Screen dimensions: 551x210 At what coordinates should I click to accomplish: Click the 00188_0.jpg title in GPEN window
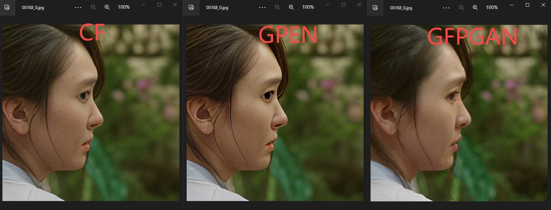coord(217,8)
